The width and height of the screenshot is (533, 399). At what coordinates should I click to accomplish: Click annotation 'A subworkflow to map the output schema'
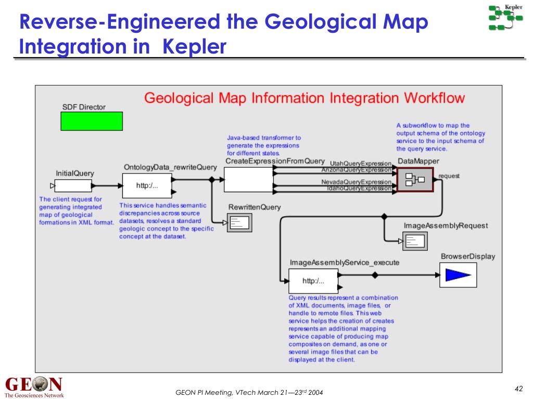pyautogui.click(x=440, y=137)
